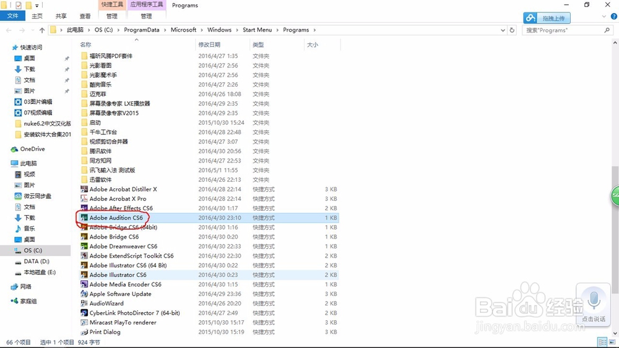
Task: Click the search magnifier icon
Action: (x=607, y=30)
